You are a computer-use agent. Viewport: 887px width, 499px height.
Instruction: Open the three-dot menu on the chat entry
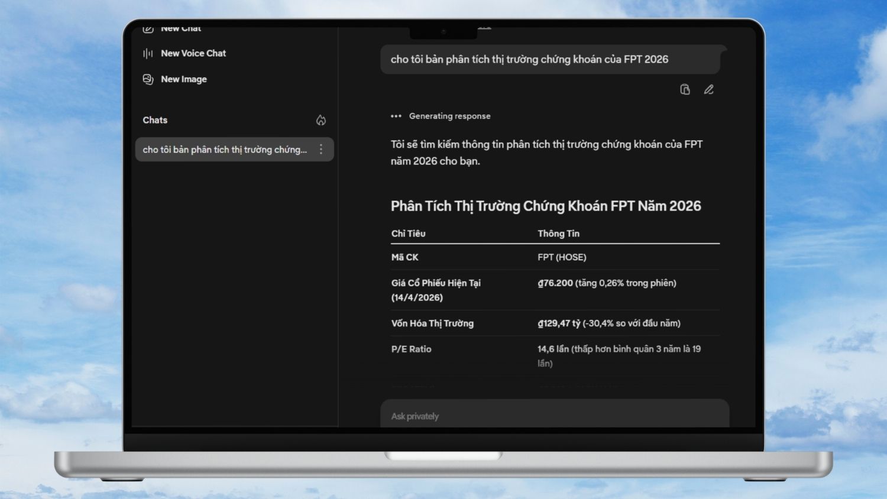[321, 150]
